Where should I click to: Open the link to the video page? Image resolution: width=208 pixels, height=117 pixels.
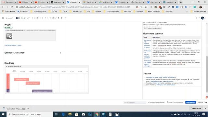tap(13, 45)
